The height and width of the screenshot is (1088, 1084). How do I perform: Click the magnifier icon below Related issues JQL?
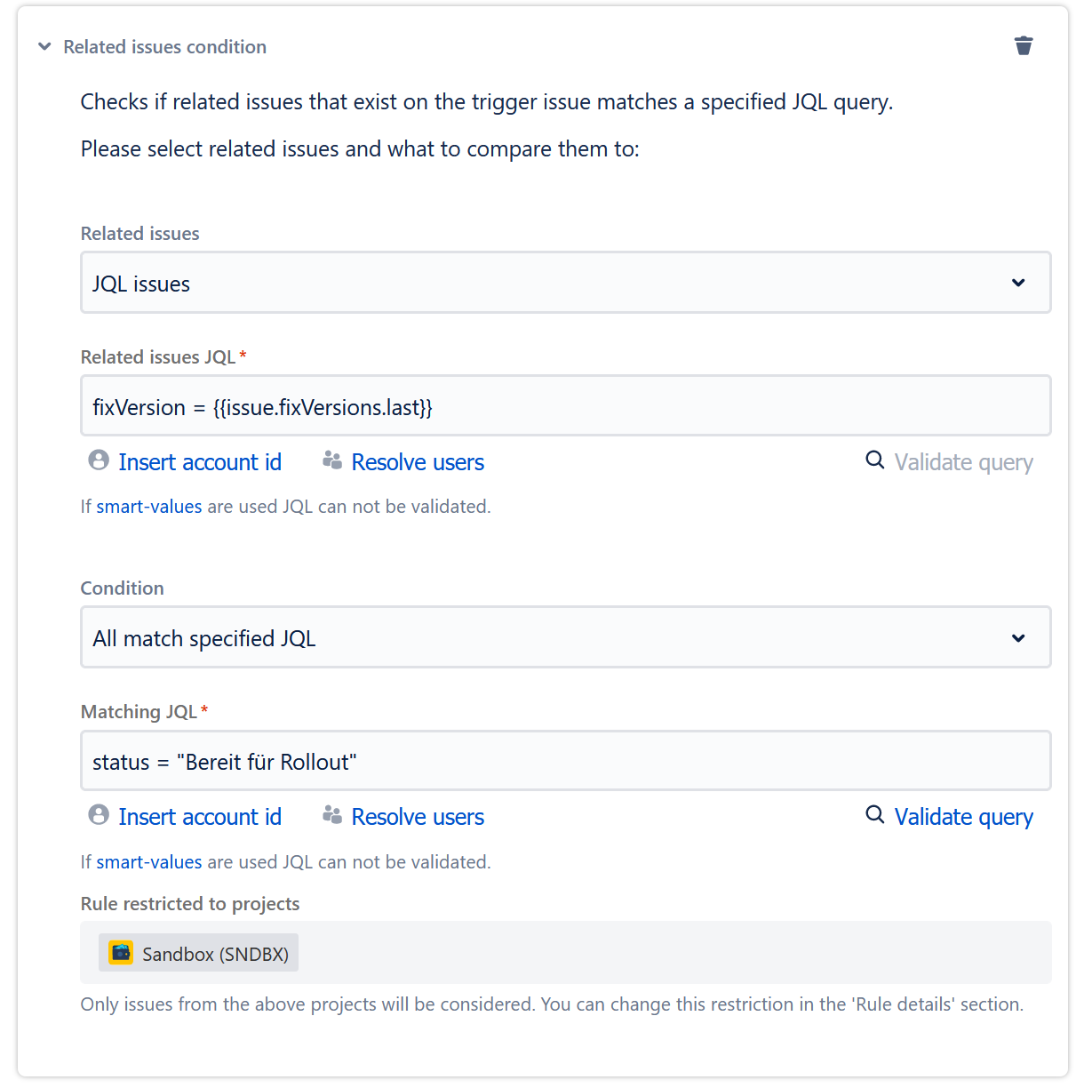pyautogui.click(x=875, y=460)
